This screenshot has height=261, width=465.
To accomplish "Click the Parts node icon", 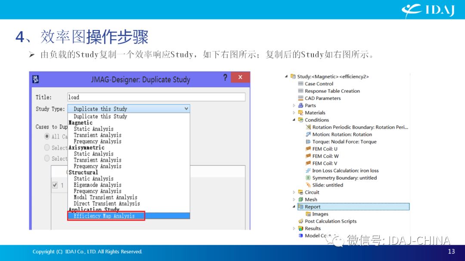I will pyautogui.click(x=301, y=105).
